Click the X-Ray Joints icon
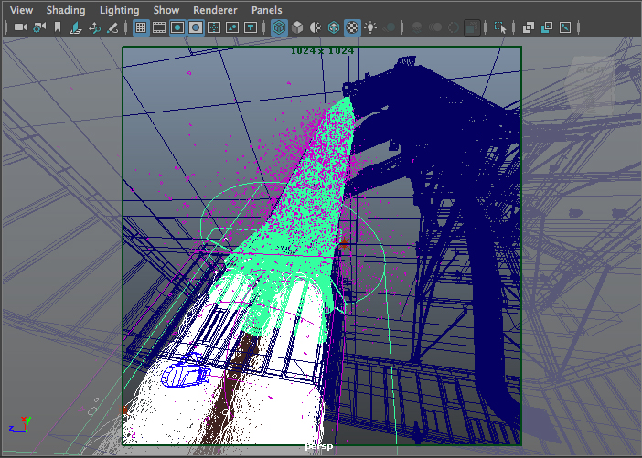 [565, 27]
